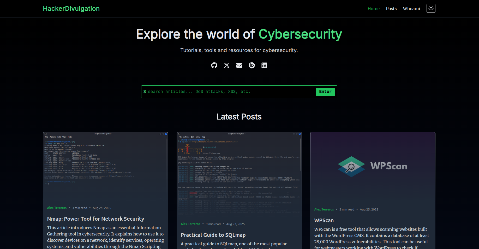This screenshot has width=479, height=249.
Task: Open the GitHub profile icon
Action: [x=214, y=65]
